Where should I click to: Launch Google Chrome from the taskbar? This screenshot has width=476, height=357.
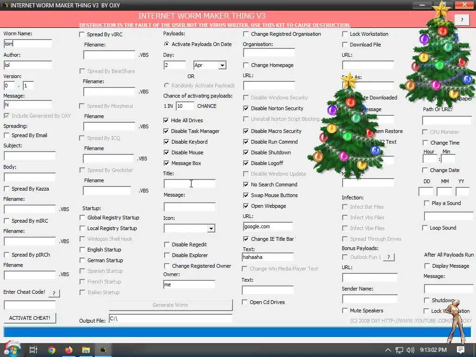pos(52,350)
